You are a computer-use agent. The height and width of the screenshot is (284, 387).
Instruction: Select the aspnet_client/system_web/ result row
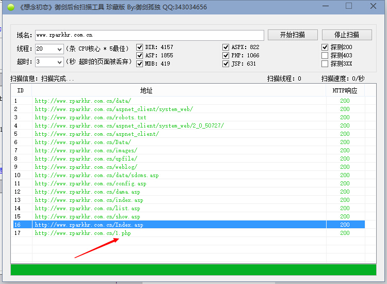pos(189,109)
